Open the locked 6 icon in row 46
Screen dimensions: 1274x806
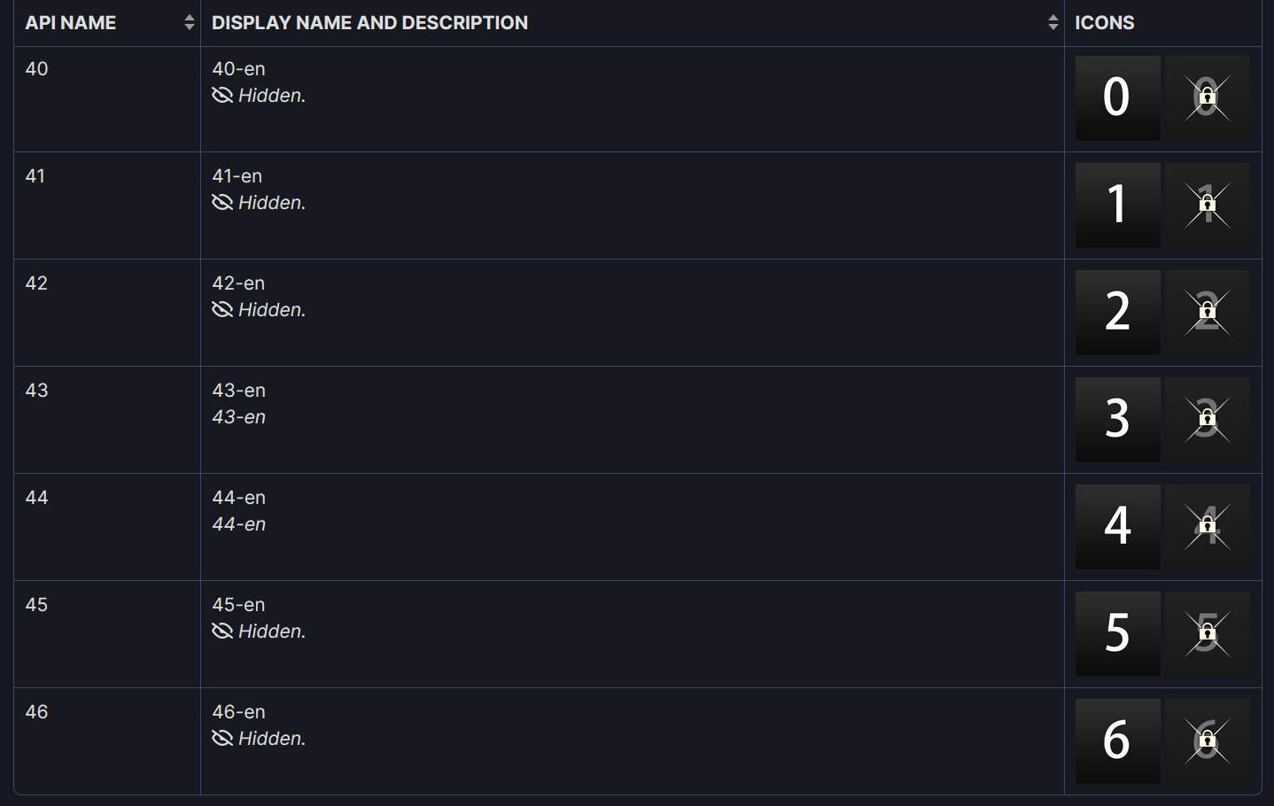pos(1208,741)
